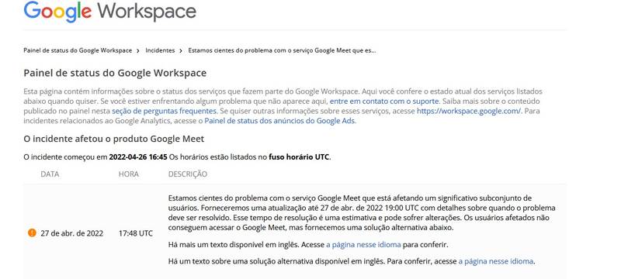Click heading 'O incidente afetou o produto Google Meet'

click(x=114, y=139)
